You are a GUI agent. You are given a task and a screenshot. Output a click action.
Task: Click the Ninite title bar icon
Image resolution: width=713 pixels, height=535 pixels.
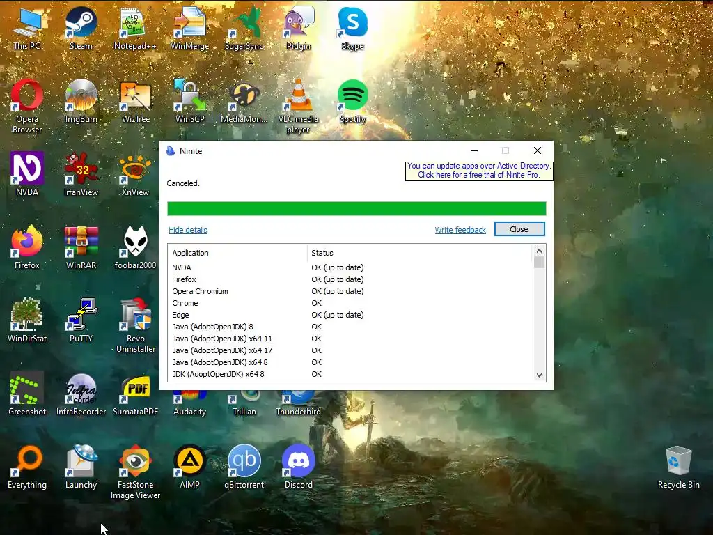171,151
